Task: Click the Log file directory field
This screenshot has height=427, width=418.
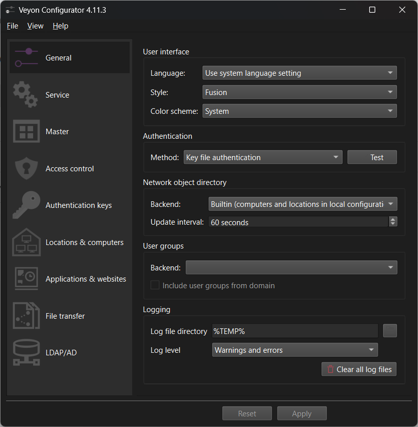Action: (295, 331)
